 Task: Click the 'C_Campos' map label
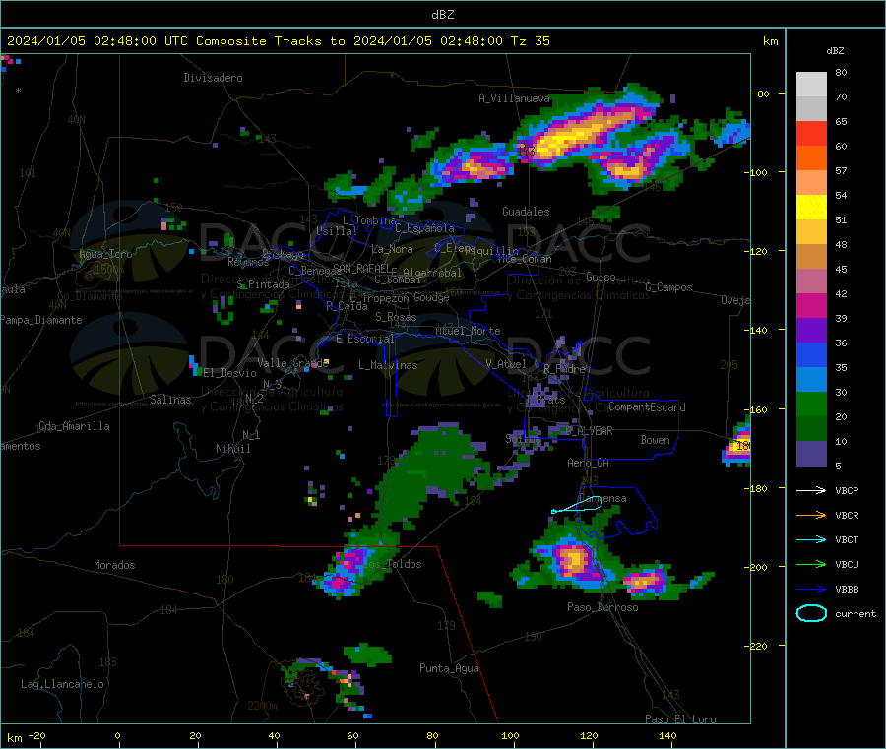(668, 287)
